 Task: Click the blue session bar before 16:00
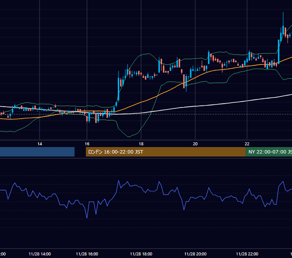pyautogui.click(x=37, y=152)
